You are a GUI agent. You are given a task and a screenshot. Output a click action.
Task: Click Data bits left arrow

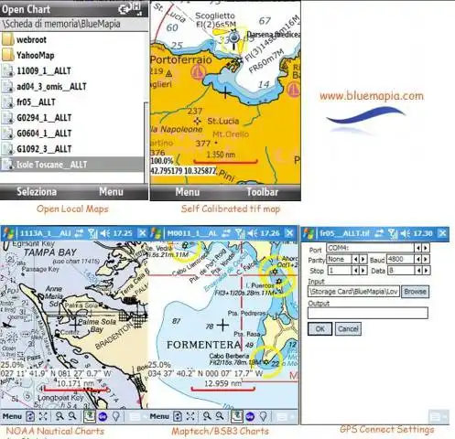click(x=418, y=271)
